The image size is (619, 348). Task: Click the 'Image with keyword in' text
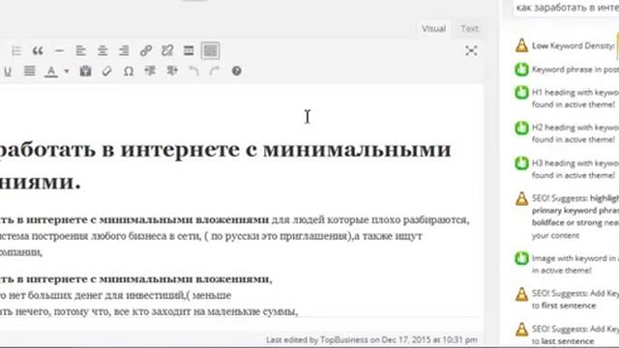tap(575, 258)
